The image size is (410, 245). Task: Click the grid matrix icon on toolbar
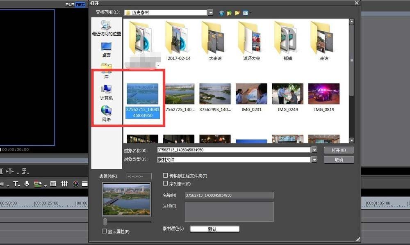[x=53, y=184]
